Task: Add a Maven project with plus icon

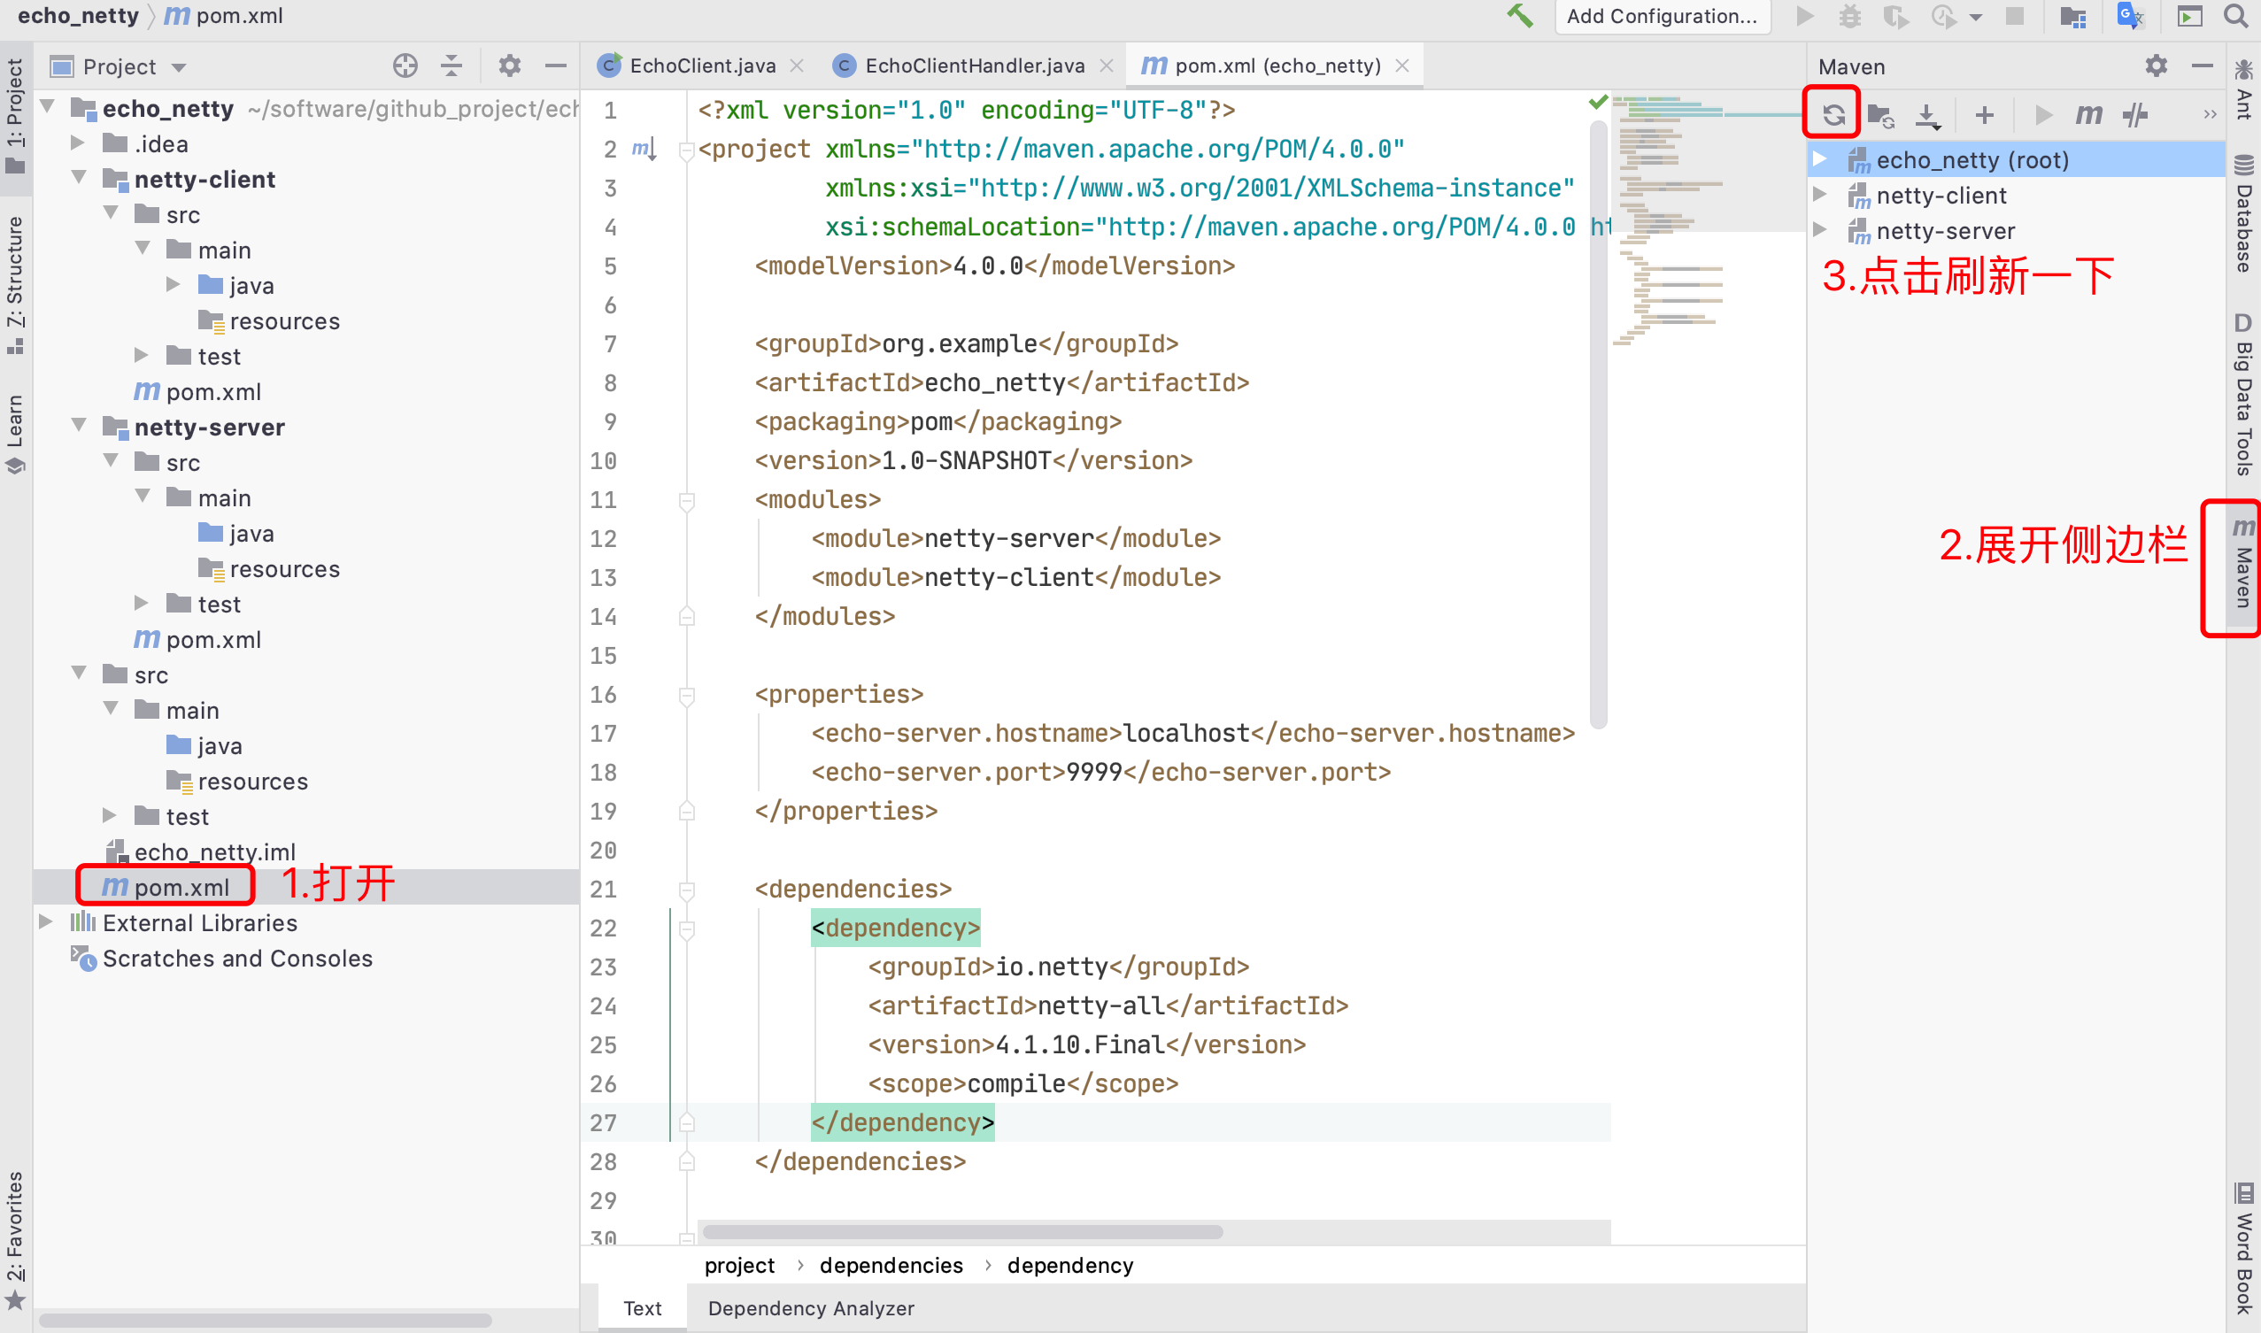Action: pyautogui.click(x=1984, y=114)
